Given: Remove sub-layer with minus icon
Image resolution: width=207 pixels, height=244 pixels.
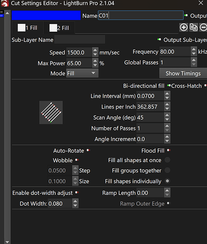Looking at the screenshot, I should click(x=203, y=27).
